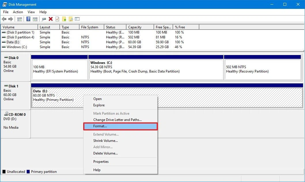
Task: Click the Properties checkmark page icon
Action: pyautogui.click(x=57, y=19)
